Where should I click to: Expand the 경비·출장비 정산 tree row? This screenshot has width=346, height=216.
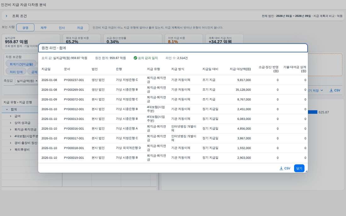click(10, 143)
